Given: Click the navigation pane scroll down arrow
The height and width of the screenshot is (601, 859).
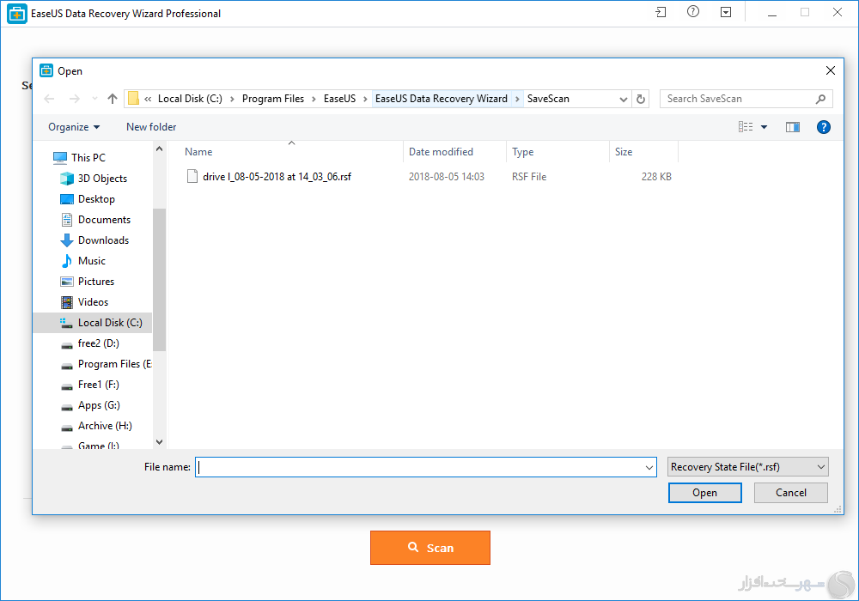Looking at the screenshot, I should coord(159,441).
